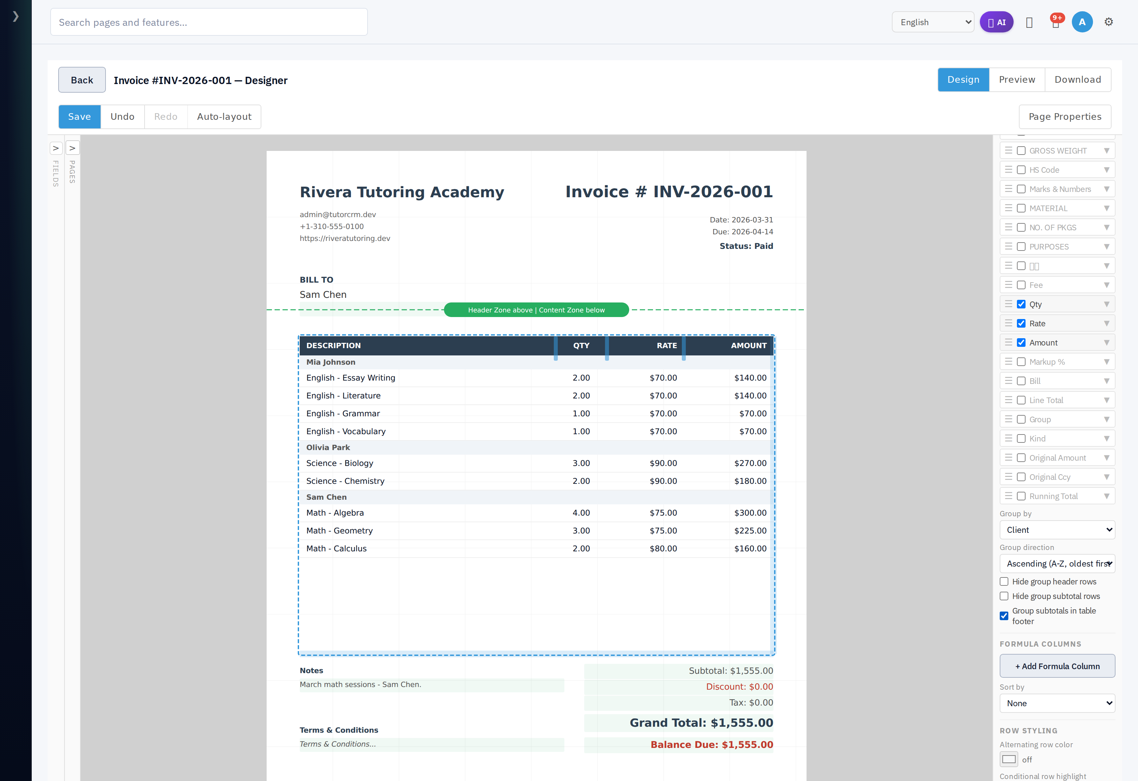1138x781 pixels.
Task: Grab the drag handle for Original Ccy
Action: (1009, 477)
